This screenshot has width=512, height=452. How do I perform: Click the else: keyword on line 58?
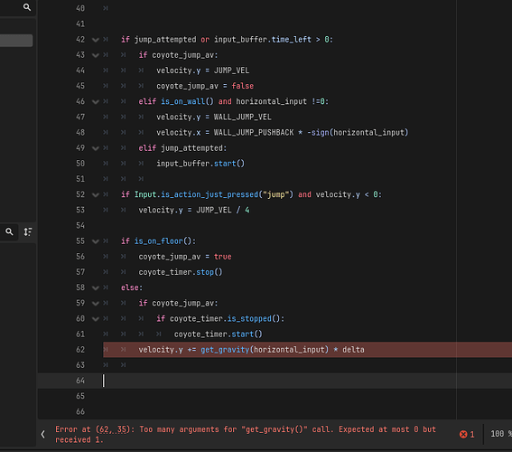pos(132,287)
